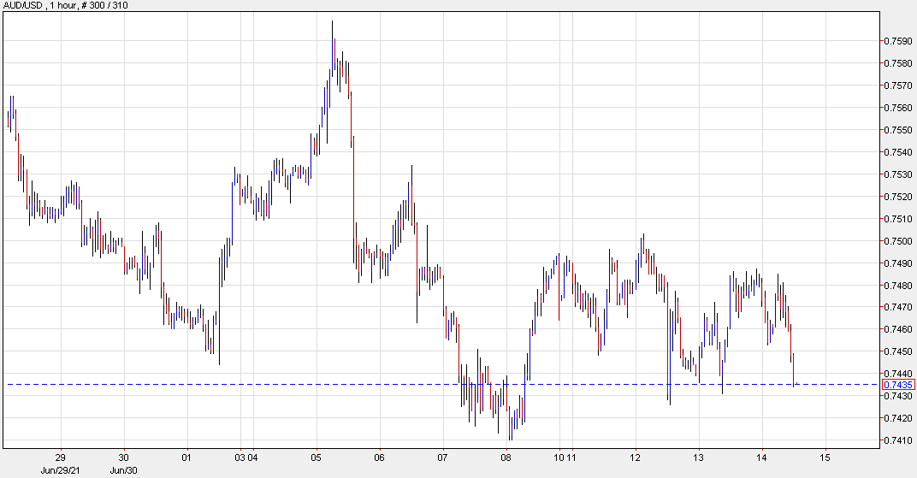917x478 pixels.
Task: Click the 15 date marker on time axis
Action: coord(825,457)
